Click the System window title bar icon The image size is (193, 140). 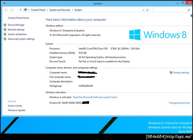click(x=4, y=3)
